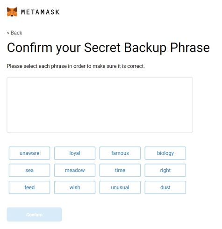Click the "<" arrow beside Back

(8, 33)
